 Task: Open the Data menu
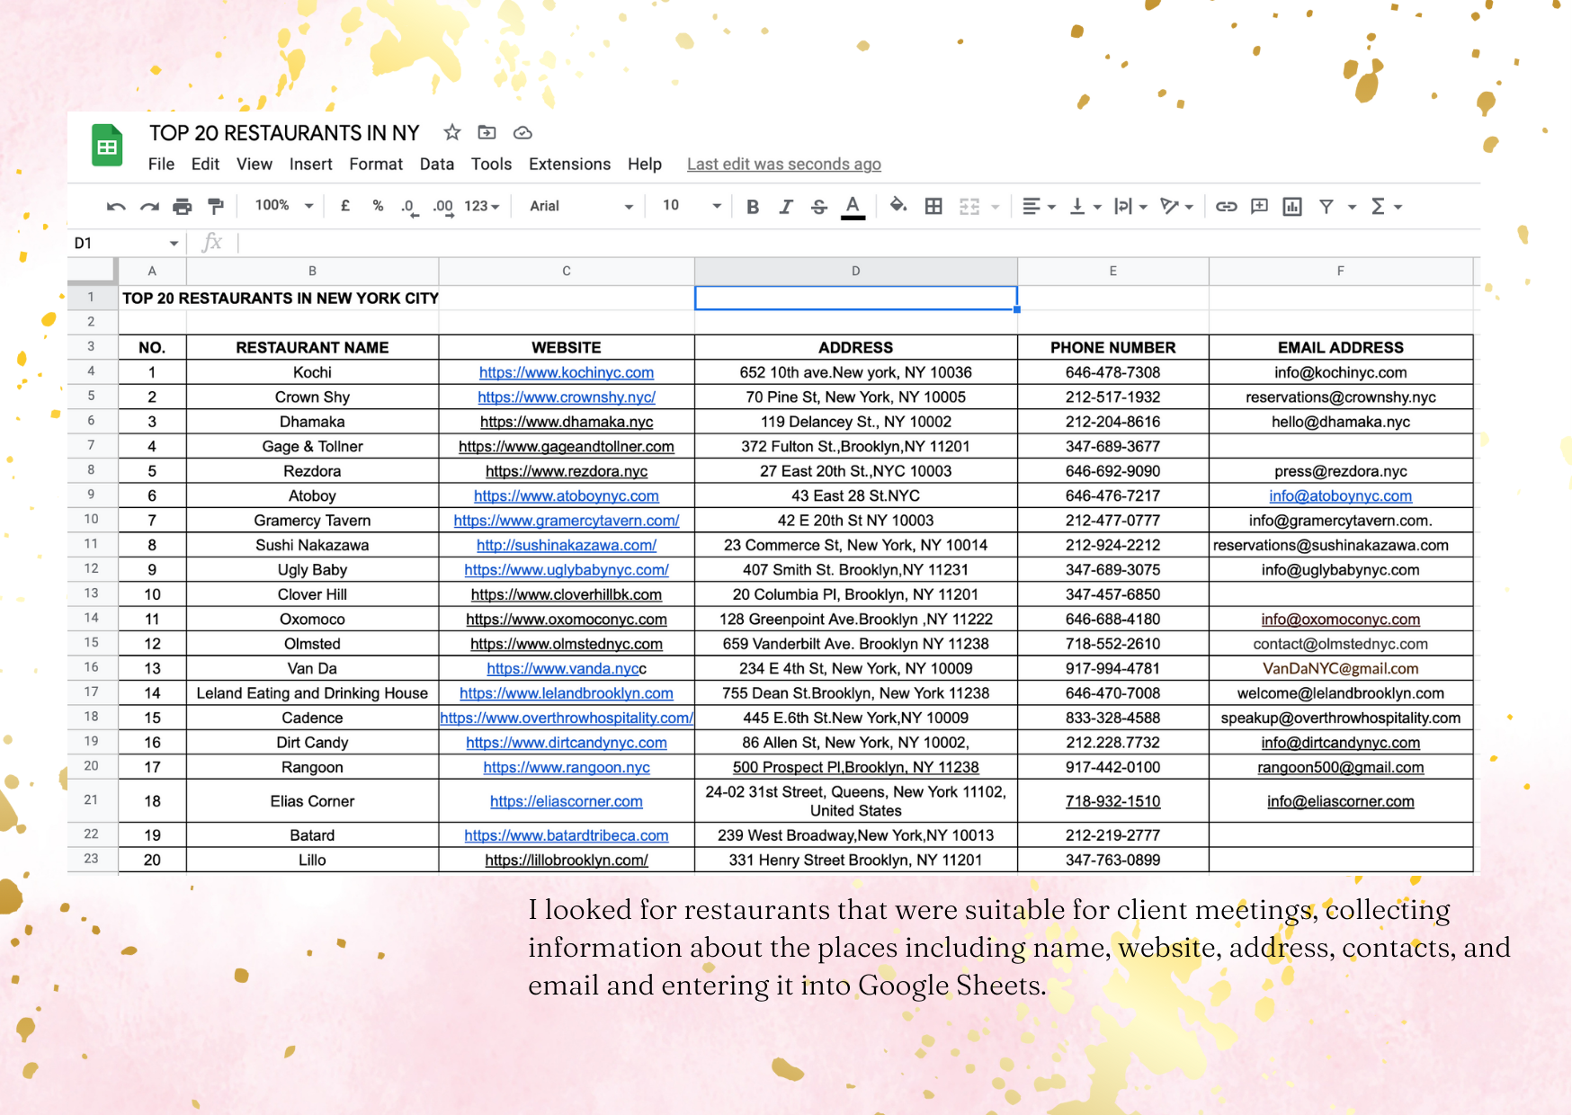tap(437, 164)
